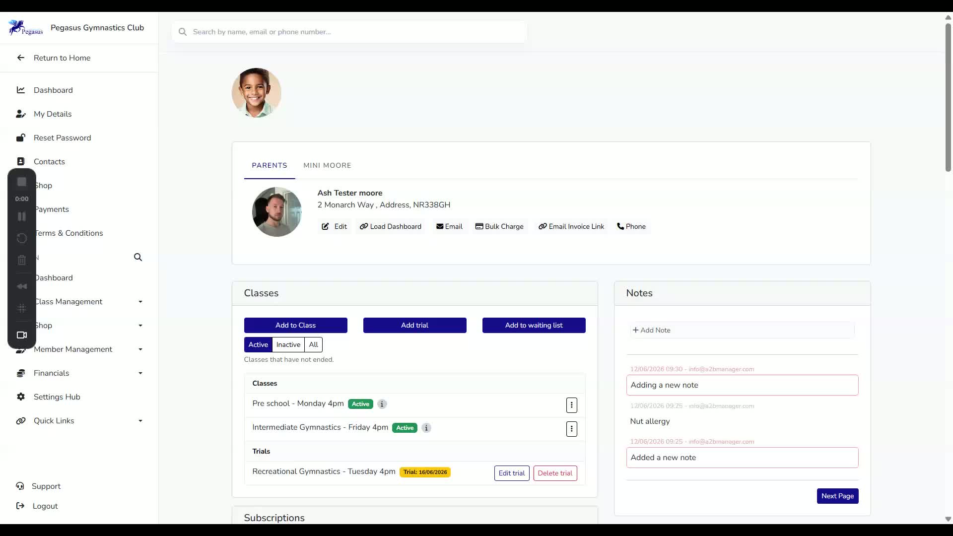The width and height of the screenshot is (953, 536).
Task: Click the 'Trial: 16/06/2026' badge
Action: coord(425,472)
